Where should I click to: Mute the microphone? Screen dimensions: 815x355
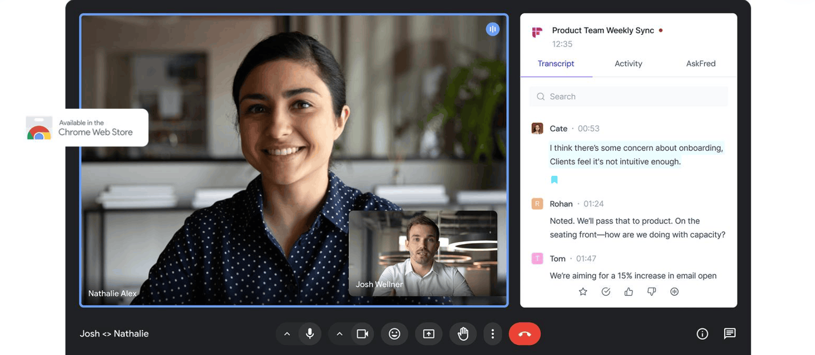pos(310,334)
